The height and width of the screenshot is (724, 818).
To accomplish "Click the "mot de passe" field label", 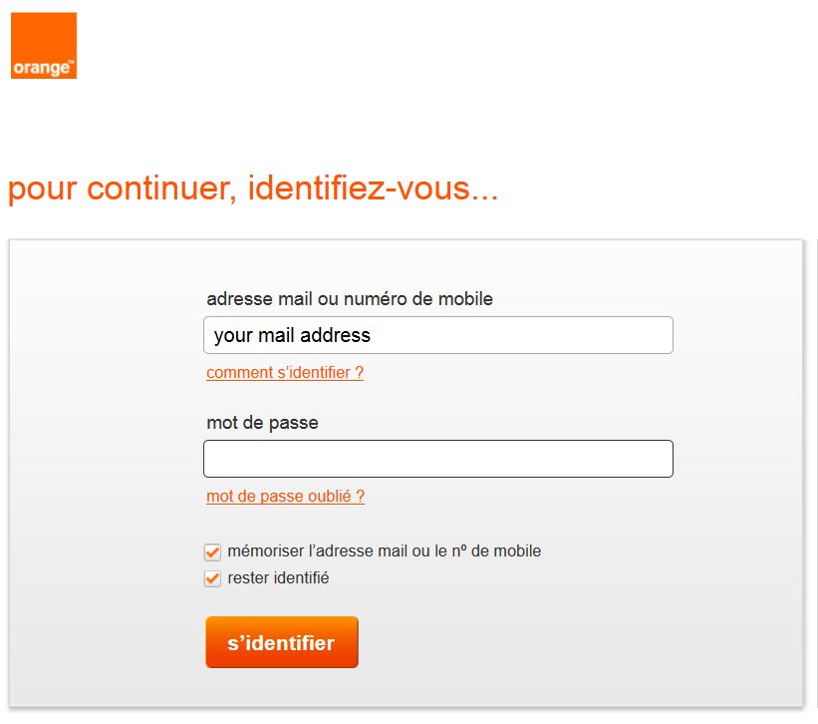I will click(262, 423).
